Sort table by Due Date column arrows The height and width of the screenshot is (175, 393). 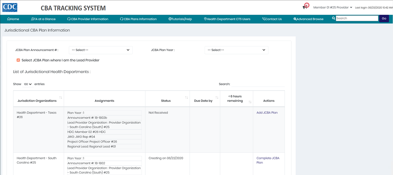point(217,98)
